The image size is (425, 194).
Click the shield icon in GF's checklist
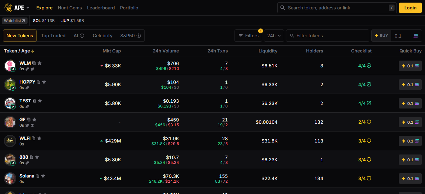point(369,122)
